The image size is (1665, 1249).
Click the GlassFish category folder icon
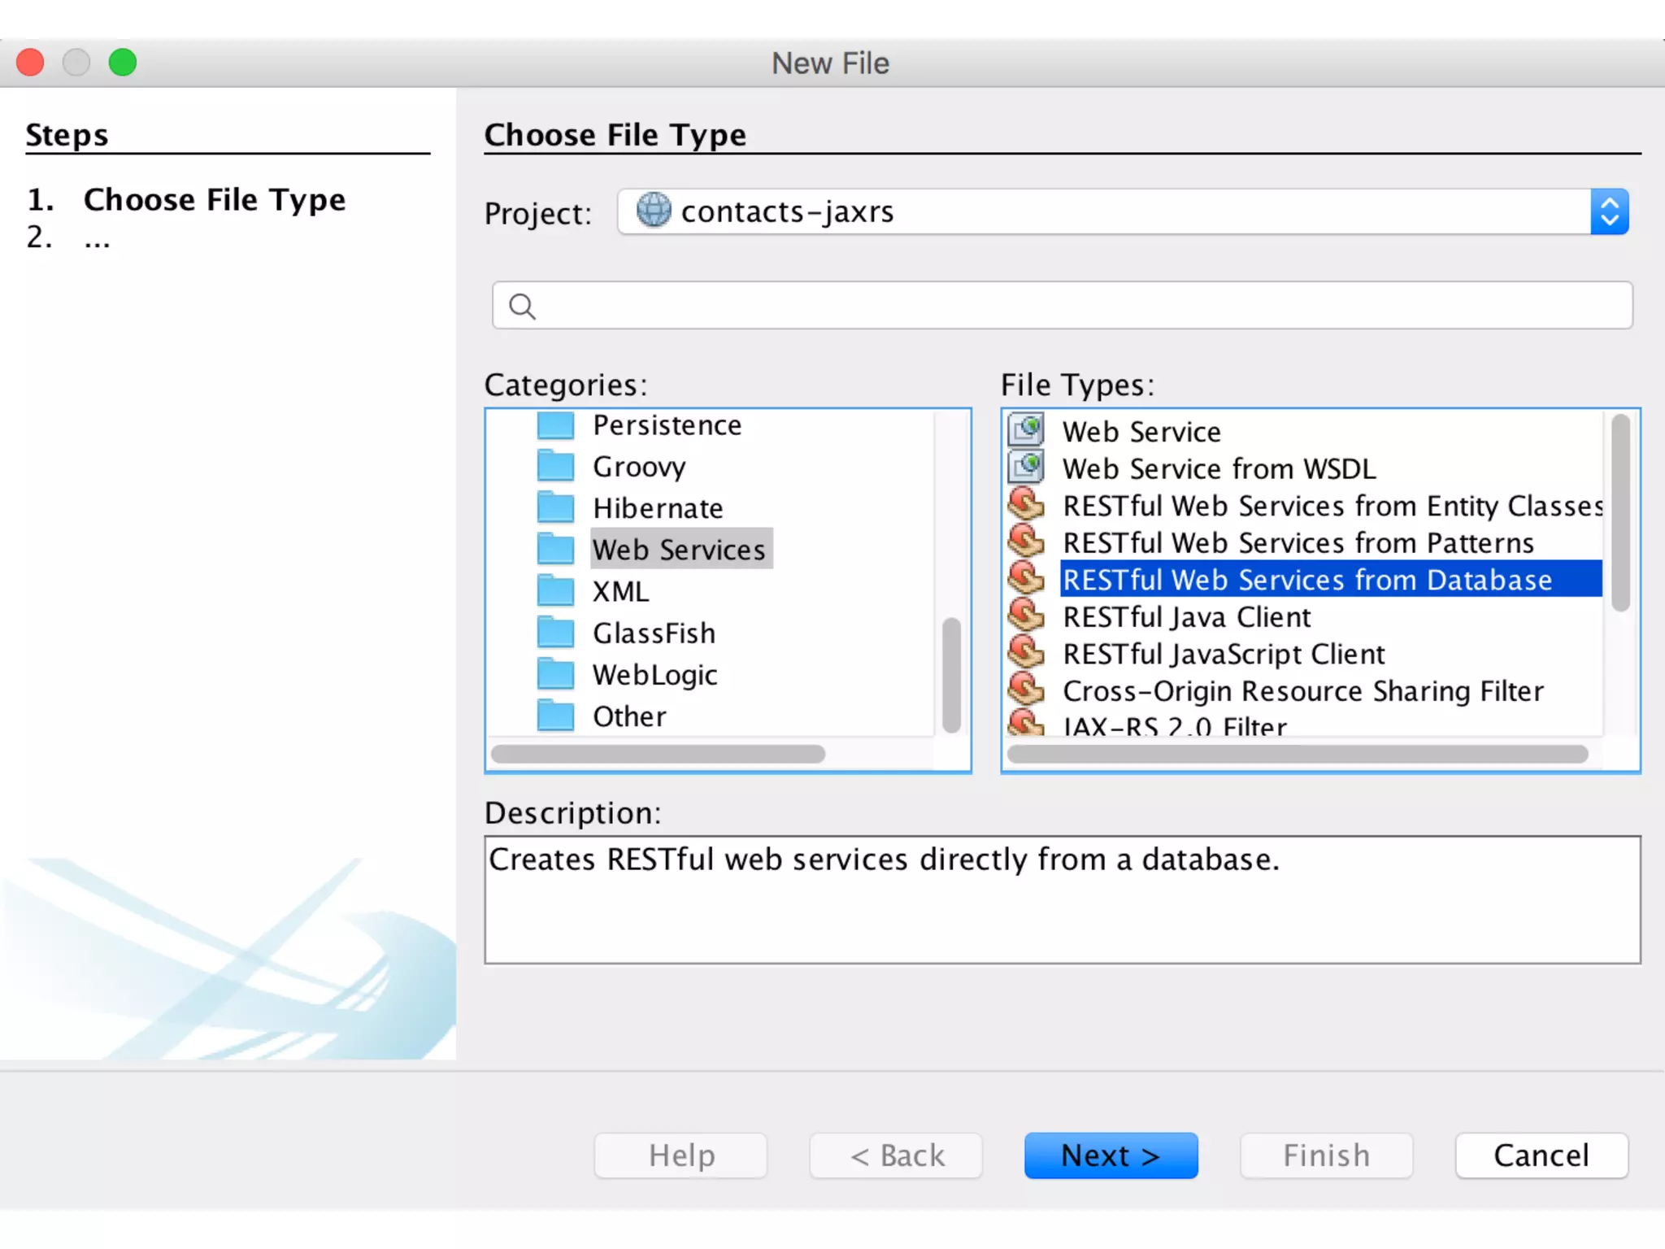(556, 633)
